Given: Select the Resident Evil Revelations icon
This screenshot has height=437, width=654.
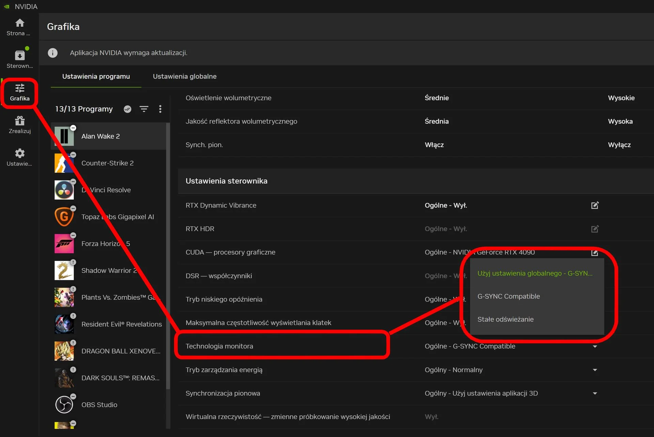Looking at the screenshot, I should click(64, 324).
